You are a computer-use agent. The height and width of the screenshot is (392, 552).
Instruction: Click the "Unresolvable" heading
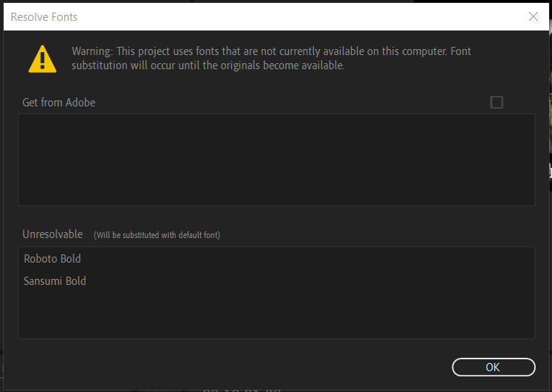53,234
